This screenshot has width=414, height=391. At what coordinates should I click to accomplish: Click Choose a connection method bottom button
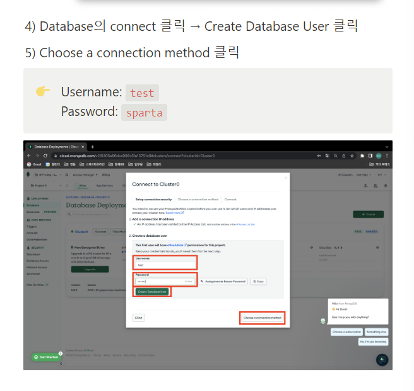(x=262, y=318)
